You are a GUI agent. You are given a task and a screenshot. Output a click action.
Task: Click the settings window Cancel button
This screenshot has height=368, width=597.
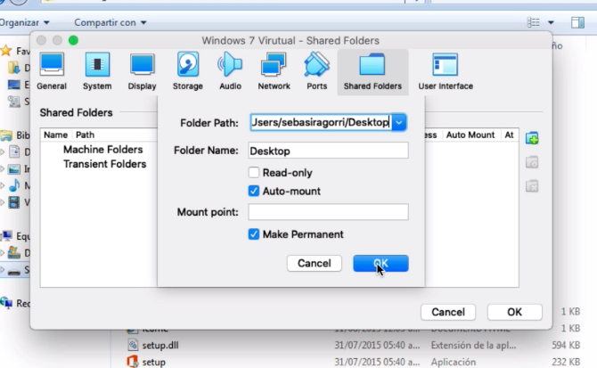[448, 312]
